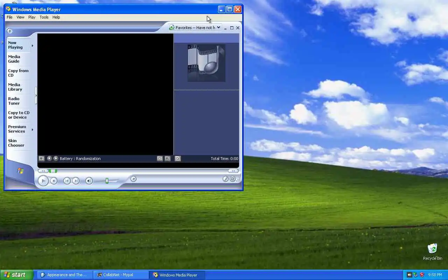This screenshot has width=448, height=280.
Task: Switch video to full screen view
Action: click(168, 159)
